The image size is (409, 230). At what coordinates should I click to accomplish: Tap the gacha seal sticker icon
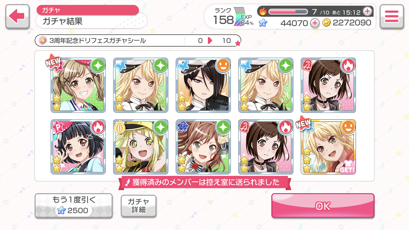click(x=43, y=40)
